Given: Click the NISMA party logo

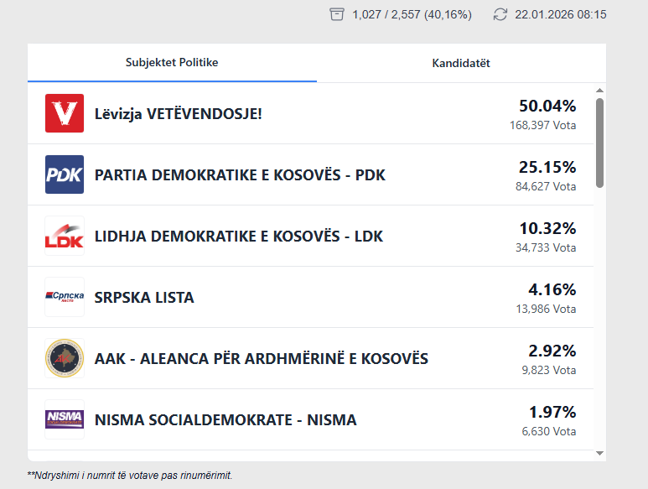Looking at the screenshot, I should point(65,419).
